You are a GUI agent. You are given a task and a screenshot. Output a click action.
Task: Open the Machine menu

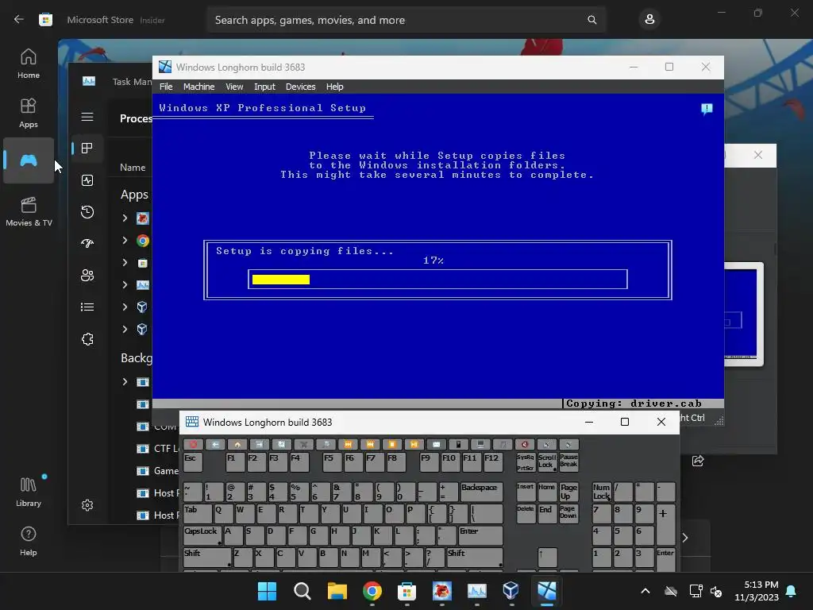pos(198,87)
